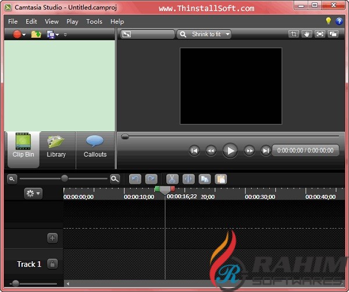Click the Cut scissors icon
Screen dimensions: 349x292
pos(172,179)
